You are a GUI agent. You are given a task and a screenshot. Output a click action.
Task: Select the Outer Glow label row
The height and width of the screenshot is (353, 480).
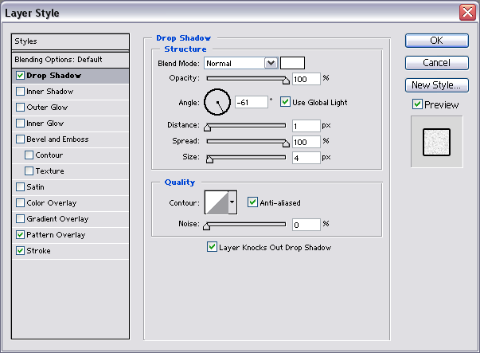[x=70, y=108]
